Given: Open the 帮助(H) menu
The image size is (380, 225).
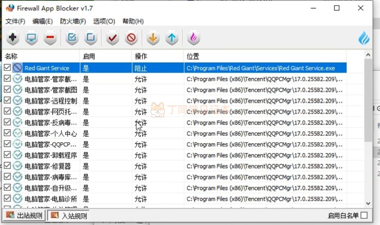Looking at the screenshot, I should coord(133,21).
